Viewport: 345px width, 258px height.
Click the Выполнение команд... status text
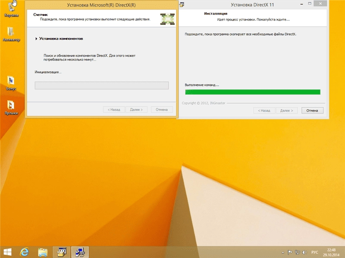[x=202, y=85]
